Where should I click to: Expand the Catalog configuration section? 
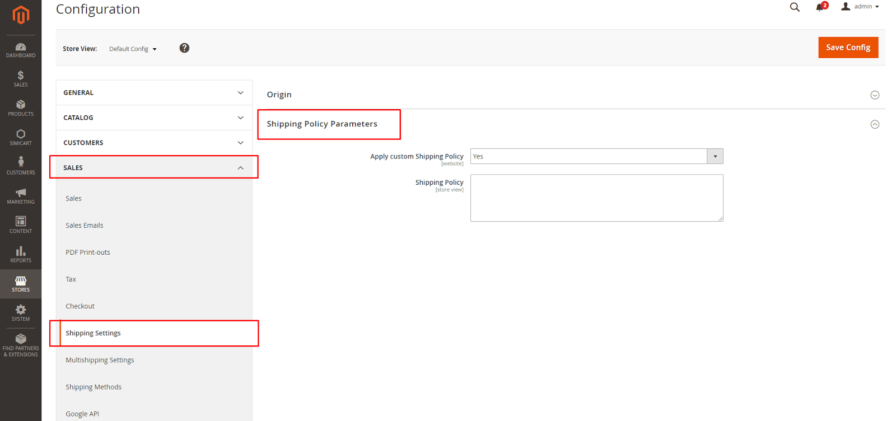pos(154,118)
